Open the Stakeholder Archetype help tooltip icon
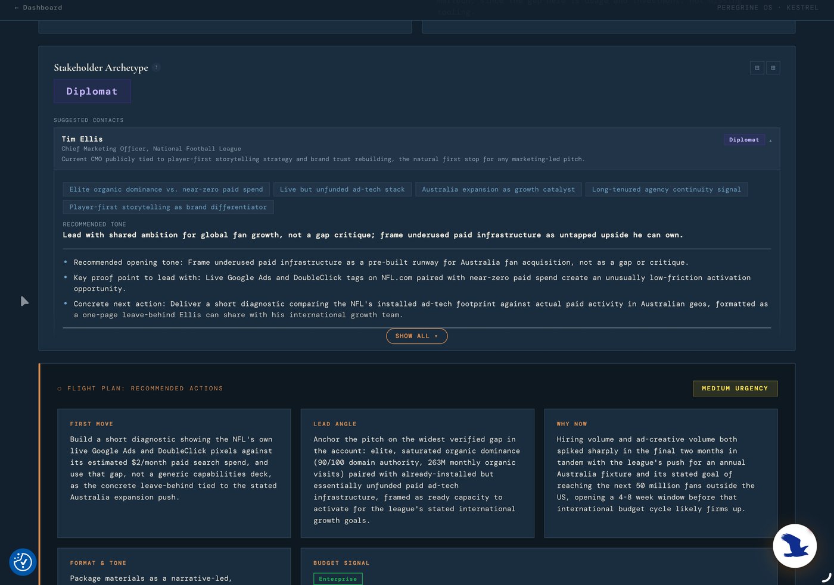The image size is (834, 585). (156, 67)
